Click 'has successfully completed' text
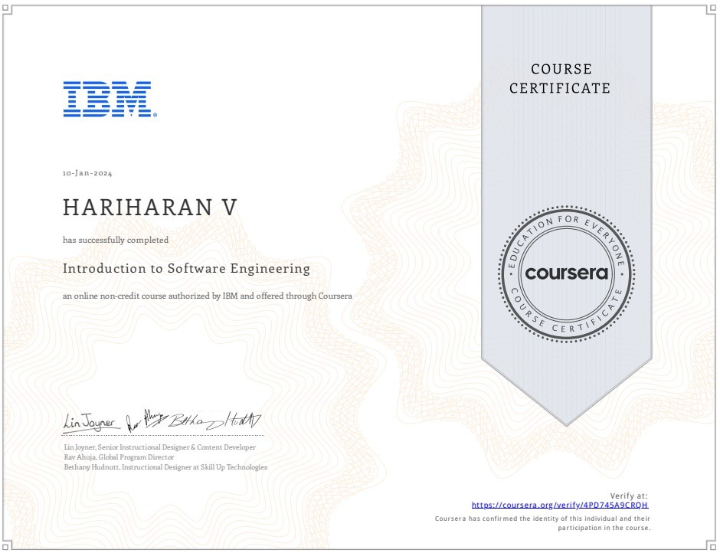The image size is (720, 553). (x=116, y=240)
